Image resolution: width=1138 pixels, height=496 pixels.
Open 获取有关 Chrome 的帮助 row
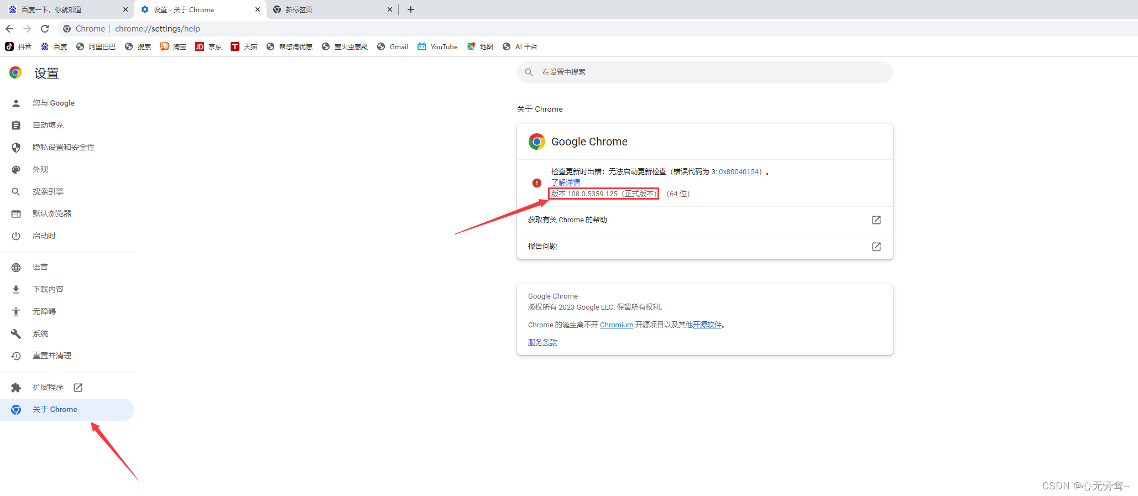[705, 220]
